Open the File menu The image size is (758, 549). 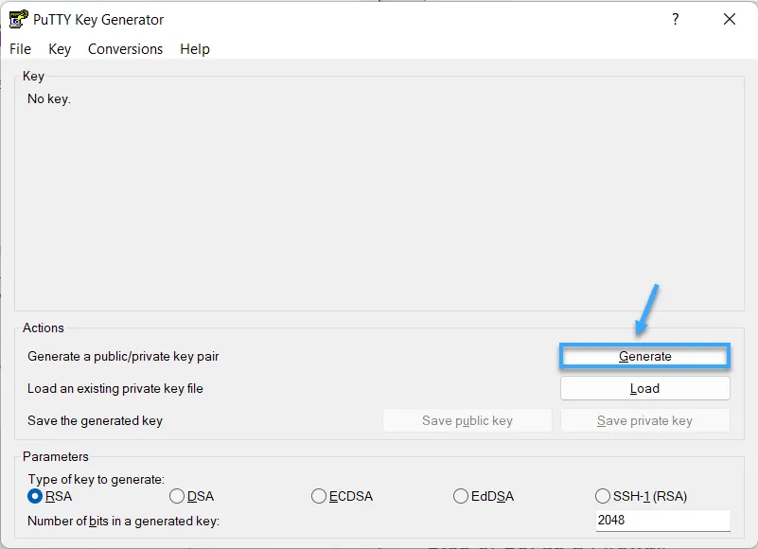20,49
